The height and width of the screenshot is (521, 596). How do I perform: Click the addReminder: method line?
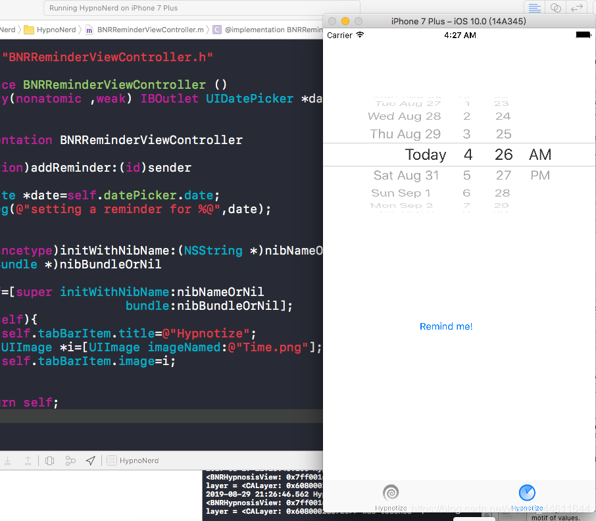(x=96, y=168)
